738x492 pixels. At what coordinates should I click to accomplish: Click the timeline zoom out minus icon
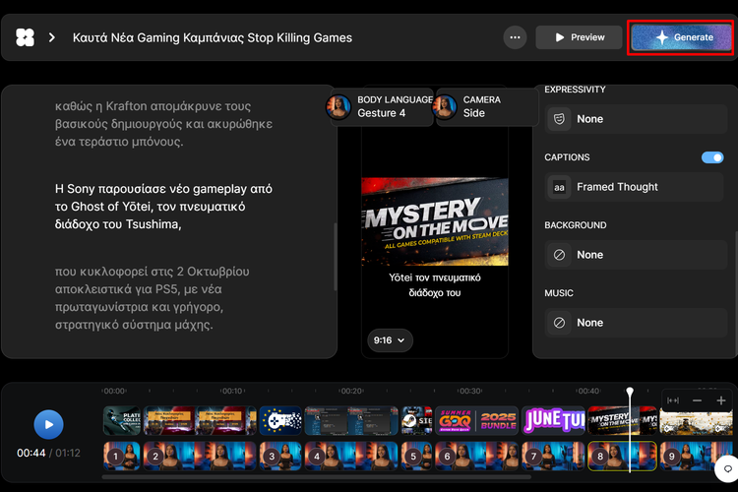pos(697,400)
